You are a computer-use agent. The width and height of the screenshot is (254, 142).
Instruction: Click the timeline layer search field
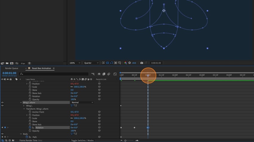pyautogui.click(x=54, y=74)
